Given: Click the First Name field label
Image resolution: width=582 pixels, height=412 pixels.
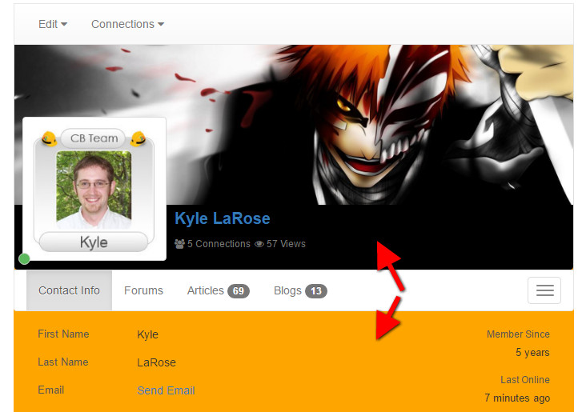Looking at the screenshot, I should pyautogui.click(x=63, y=334).
